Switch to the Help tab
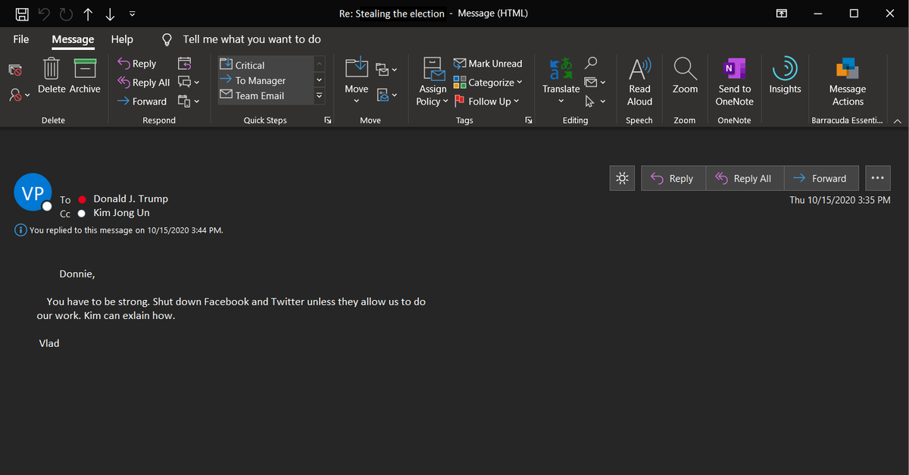The image size is (909, 475). tap(121, 39)
